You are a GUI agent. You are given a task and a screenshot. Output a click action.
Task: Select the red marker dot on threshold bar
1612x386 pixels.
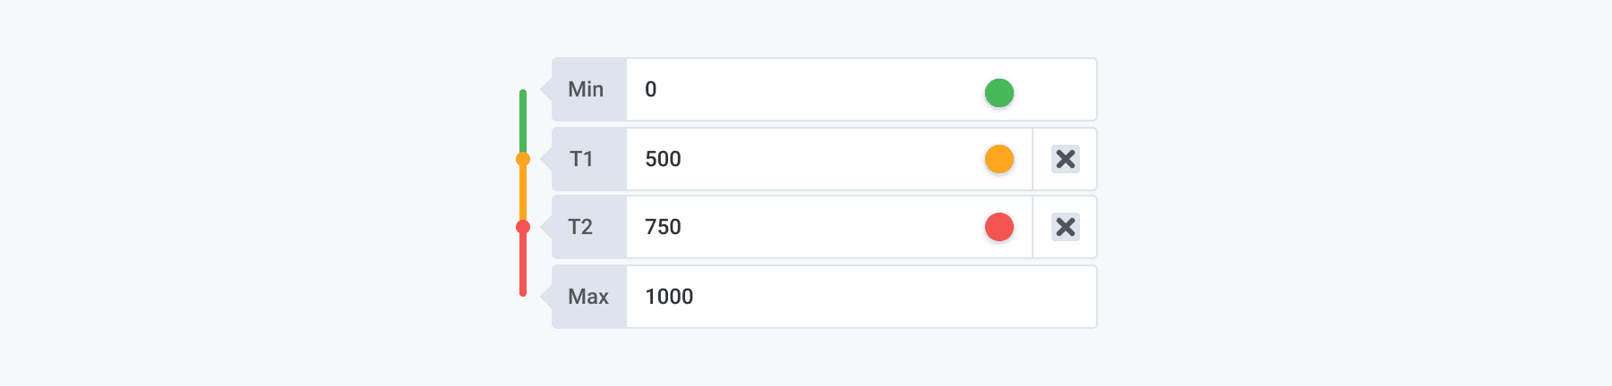(x=523, y=227)
